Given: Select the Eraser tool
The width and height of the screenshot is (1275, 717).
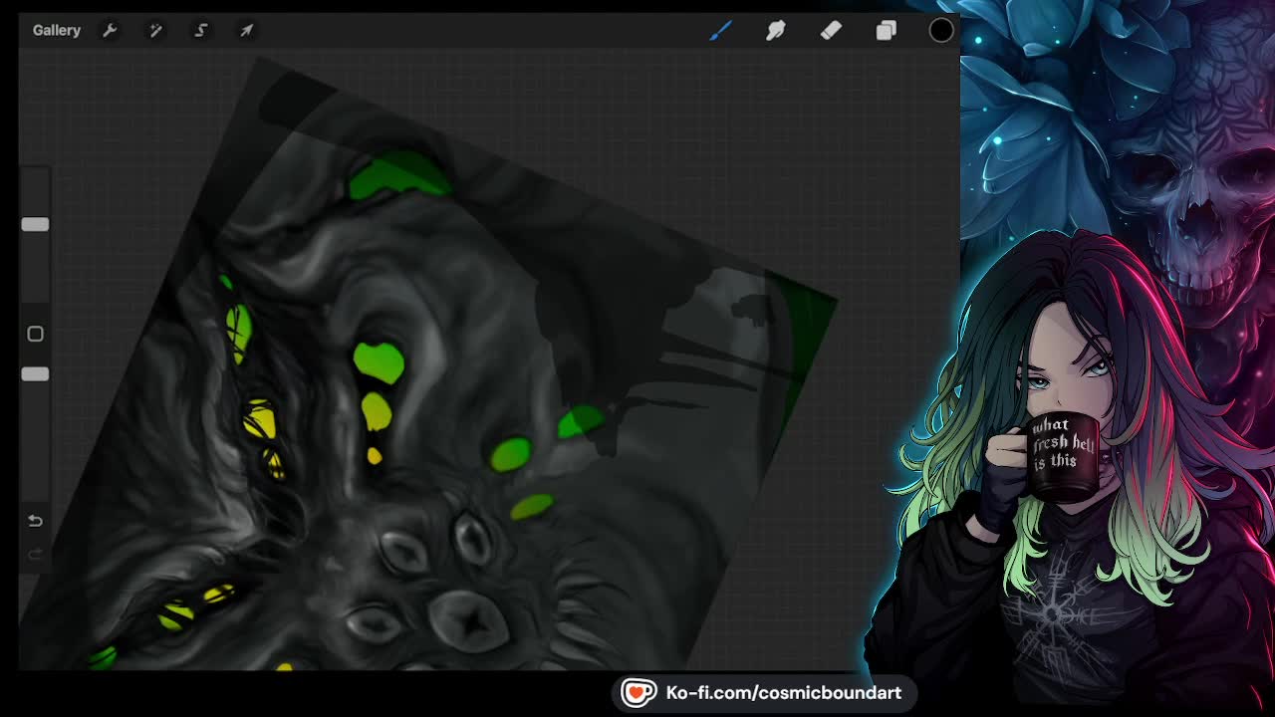Looking at the screenshot, I should click(x=831, y=31).
